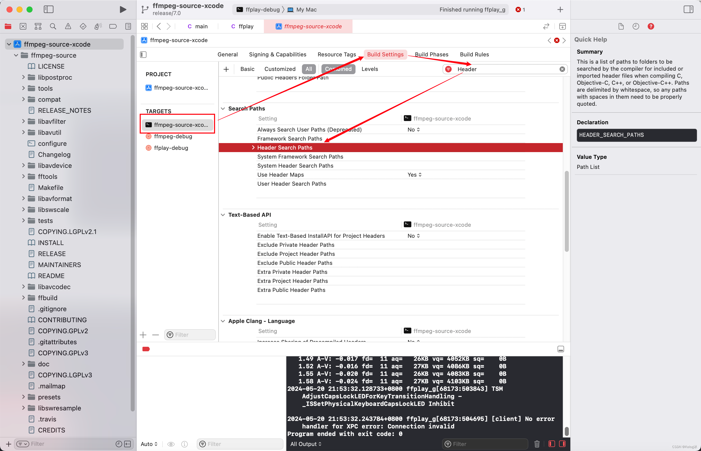Select the Build Phases tab
701x451 pixels.
tap(431, 54)
